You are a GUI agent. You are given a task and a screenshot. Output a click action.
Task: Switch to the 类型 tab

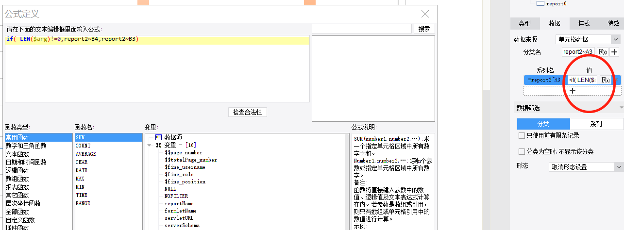point(525,23)
